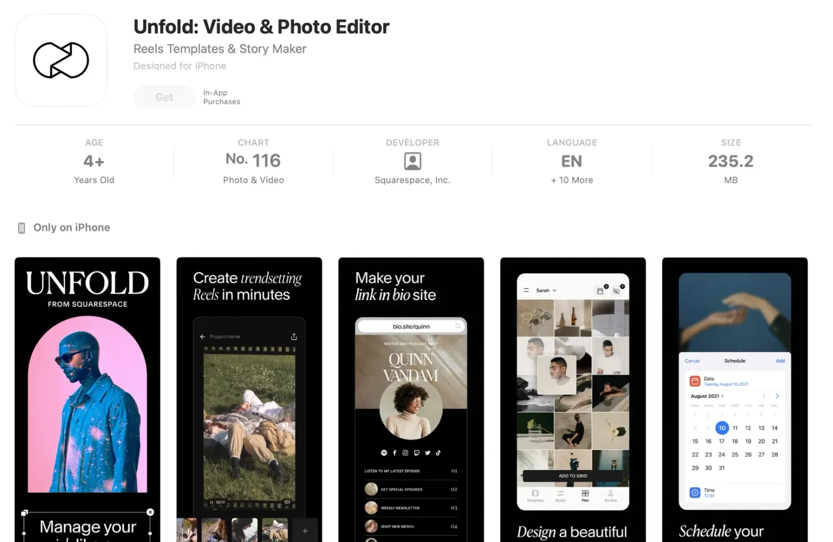Image resolution: width=833 pixels, height=542 pixels.
Task: Click the "DEVELOPER" heading
Action: (x=413, y=143)
